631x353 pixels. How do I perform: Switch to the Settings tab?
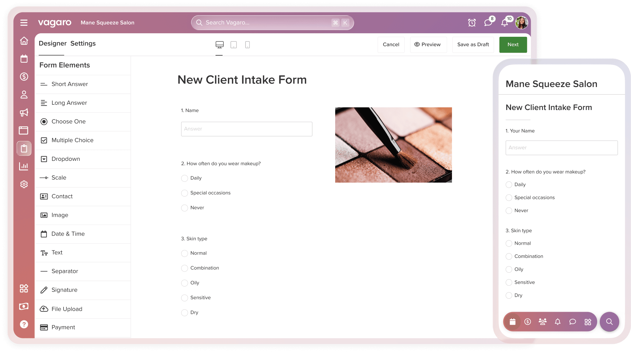tap(83, 43)
